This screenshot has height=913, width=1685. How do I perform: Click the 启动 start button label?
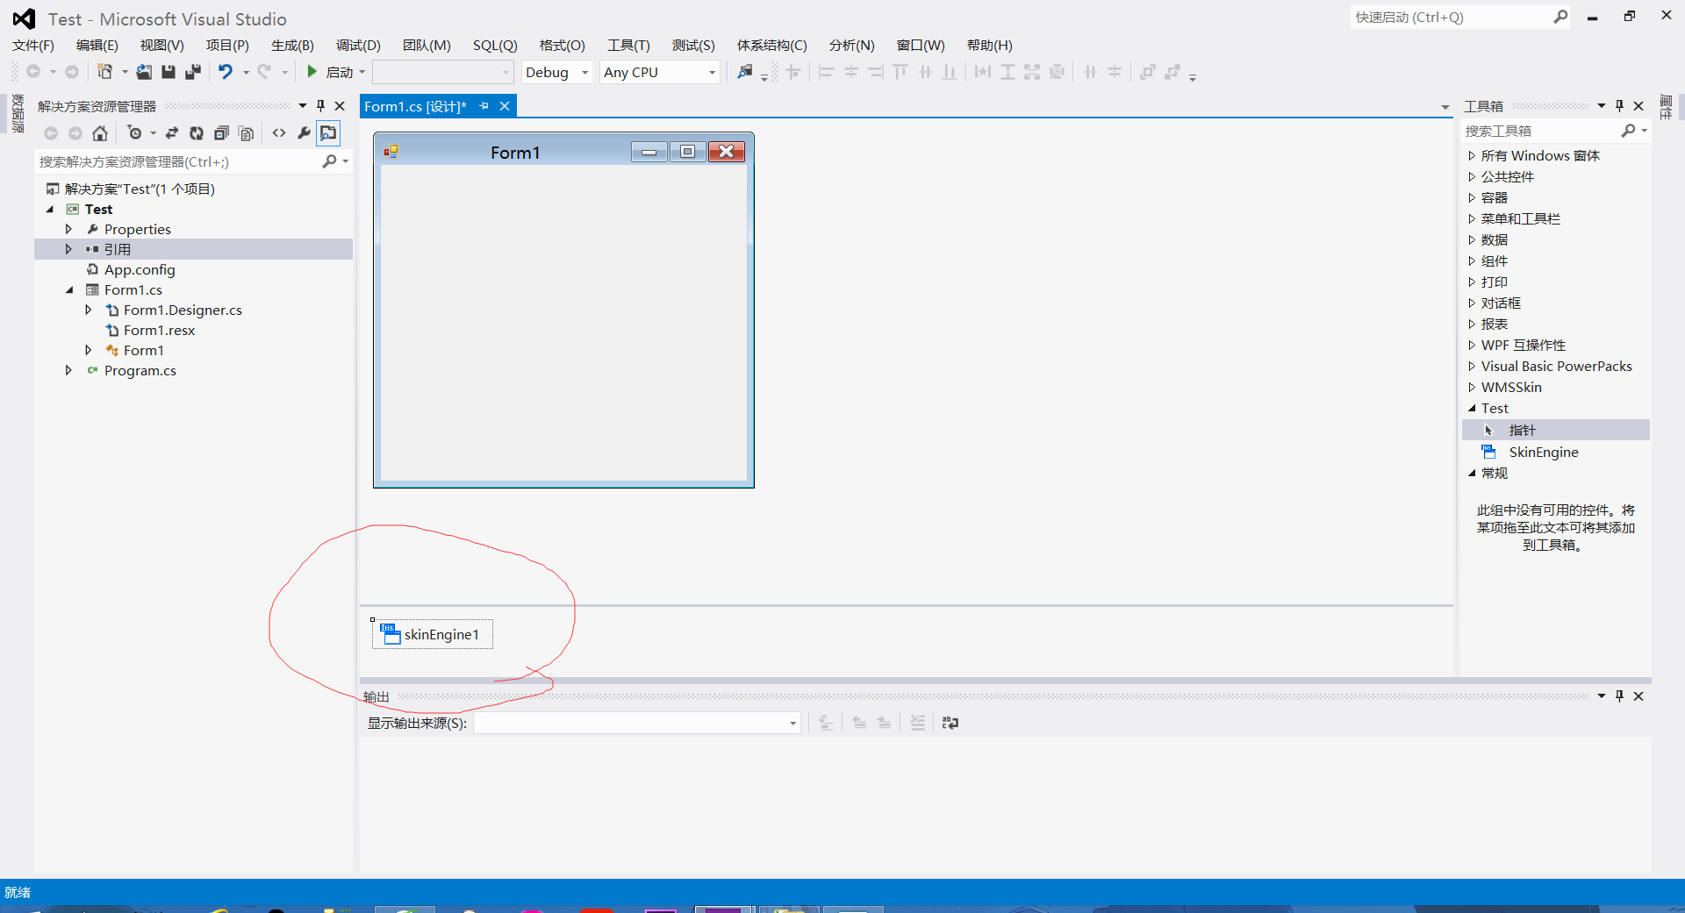tap(340, 72)
